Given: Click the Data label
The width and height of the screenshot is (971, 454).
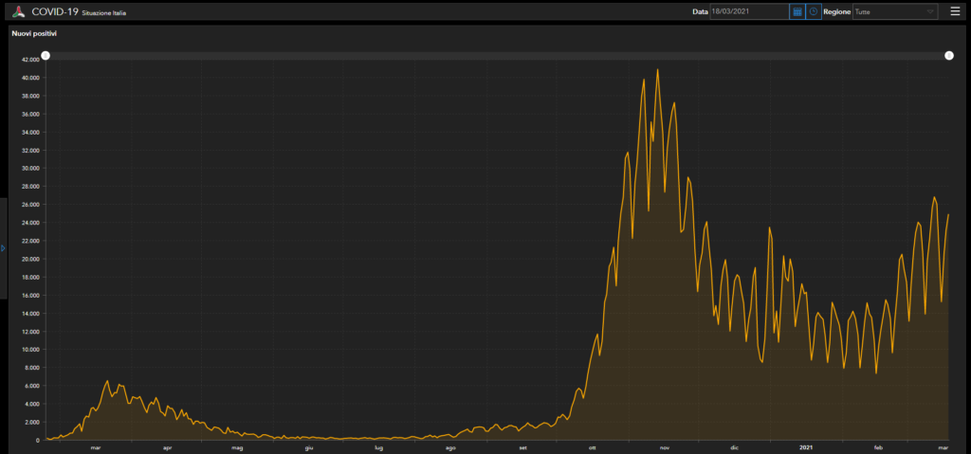Looking at the screenshot, I should click(701, 11).
